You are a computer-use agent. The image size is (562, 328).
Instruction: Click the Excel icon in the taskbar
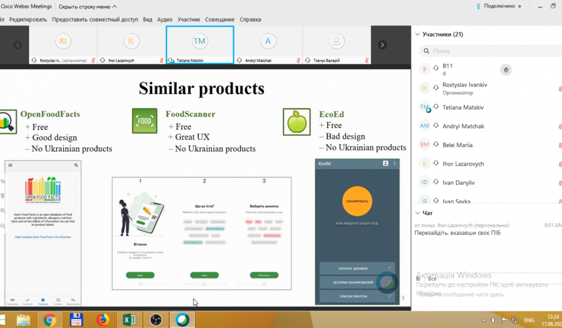coord(129,320)
